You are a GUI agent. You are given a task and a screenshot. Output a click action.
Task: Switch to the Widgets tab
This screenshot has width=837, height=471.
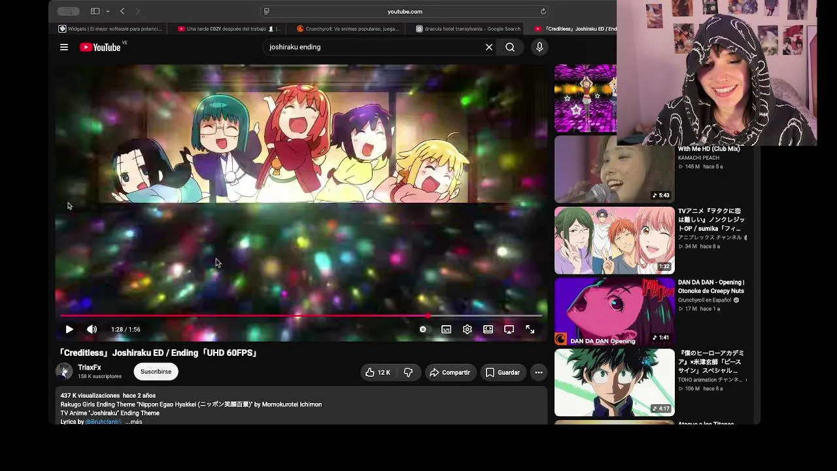pos(111,29)
